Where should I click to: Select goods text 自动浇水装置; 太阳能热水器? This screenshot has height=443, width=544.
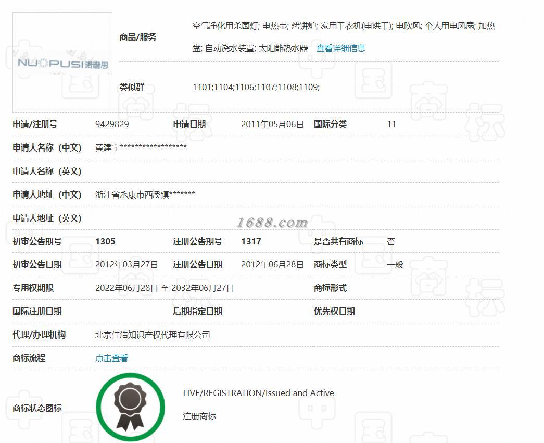click(257, 48)
